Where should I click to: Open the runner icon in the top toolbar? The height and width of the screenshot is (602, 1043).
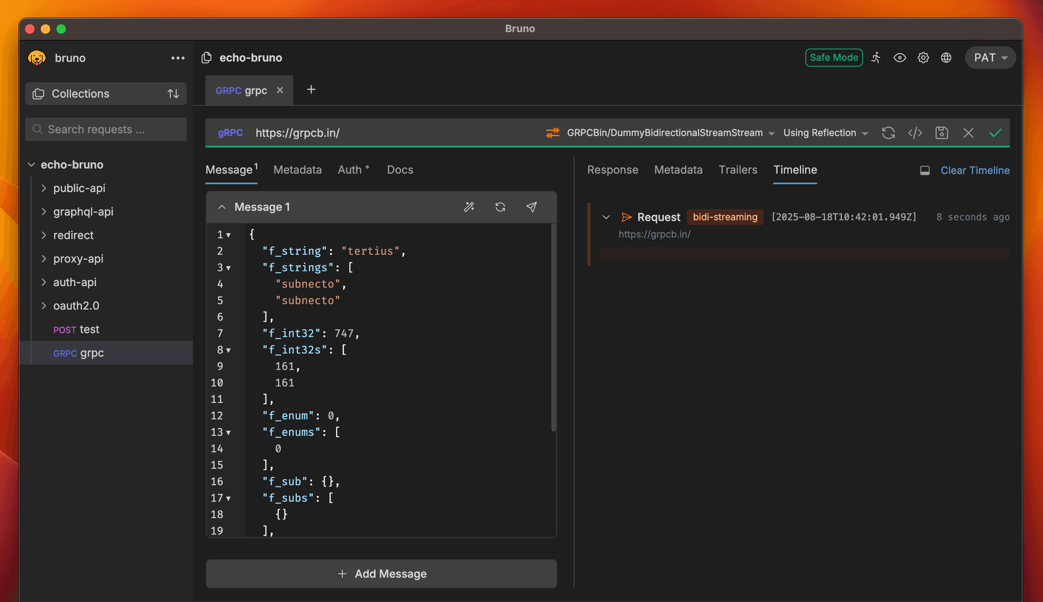[876, 58]
